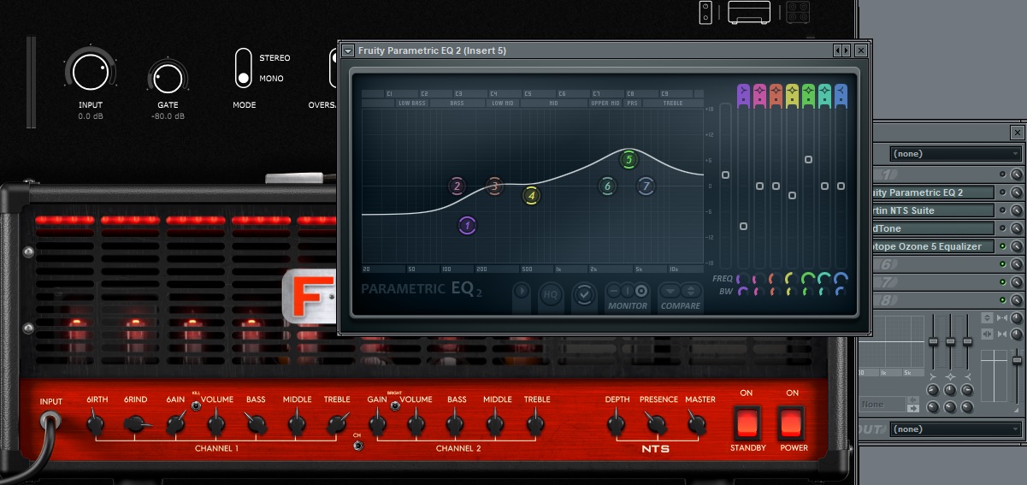Click the GATE knob on top panel
The width and height of the screenshot is (1027, 485).
166,79
